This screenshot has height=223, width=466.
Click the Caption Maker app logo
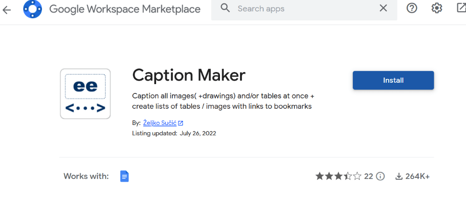[85, 94]
